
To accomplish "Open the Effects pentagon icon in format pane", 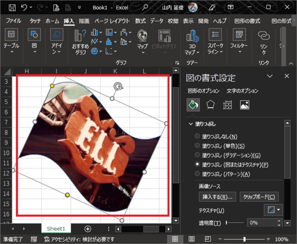I will point(210,105).
